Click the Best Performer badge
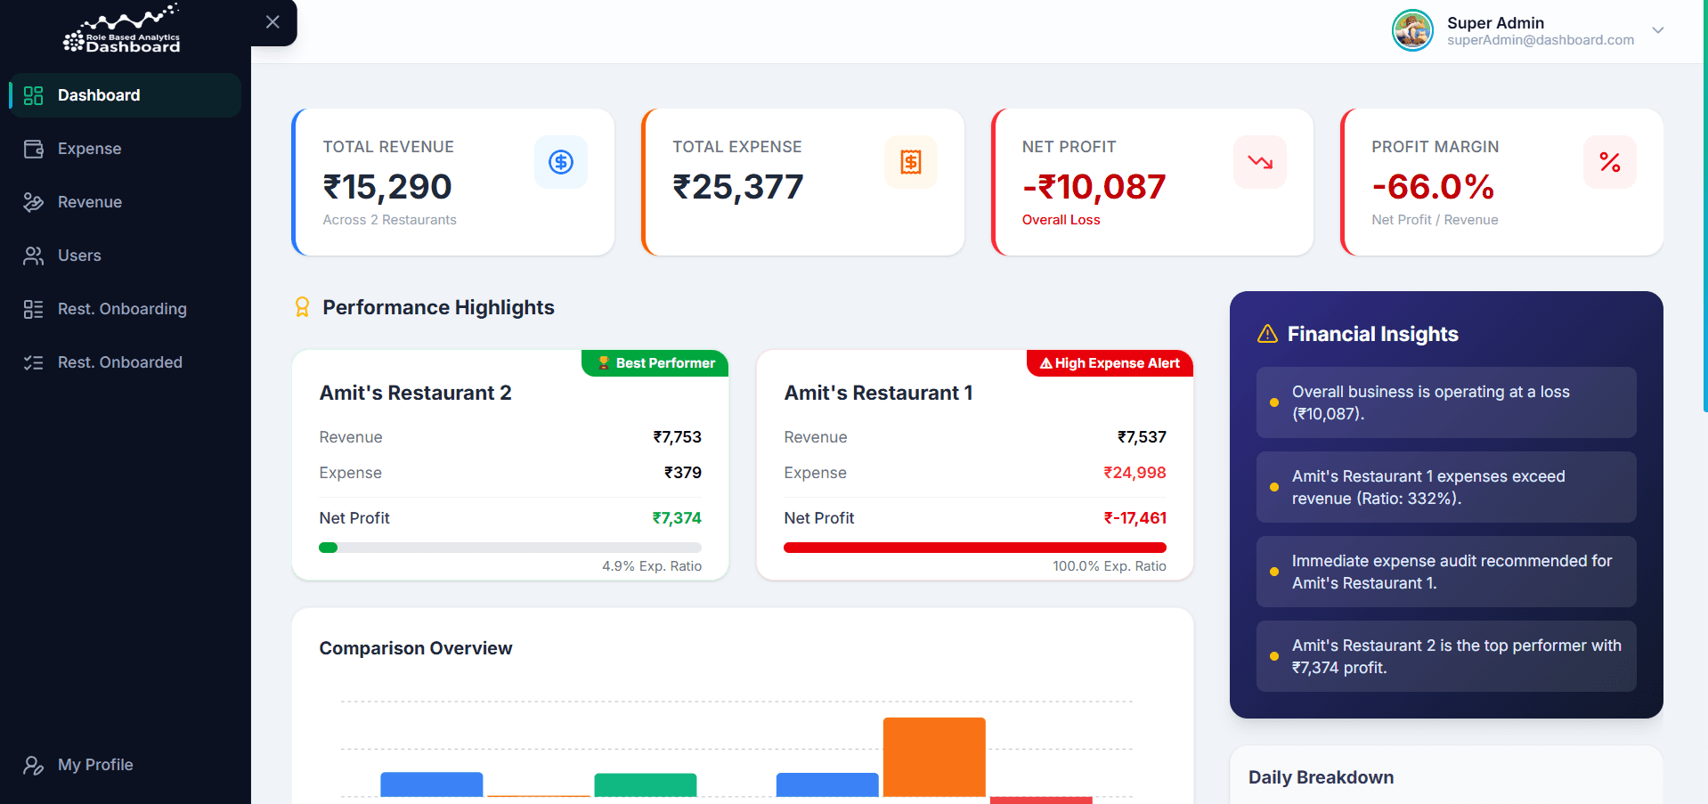This screenshot has height=804, width=1708. pos(655,363)
